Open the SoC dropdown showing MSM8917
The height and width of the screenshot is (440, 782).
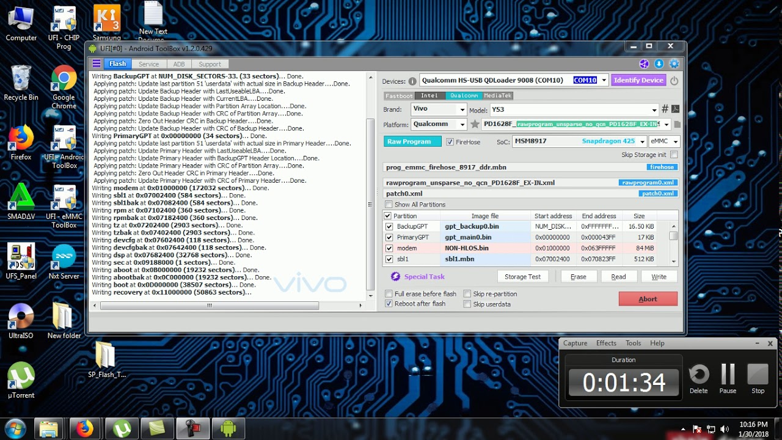pyautogui.click(x=641, y=141)
